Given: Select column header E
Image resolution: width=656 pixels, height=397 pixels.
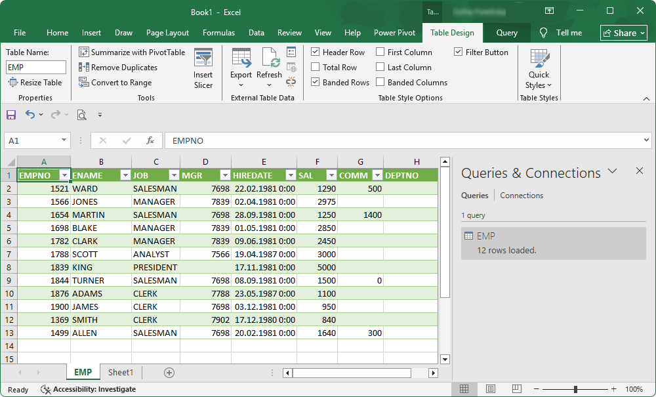Looking at the screenshot, I should pos(264,162).
